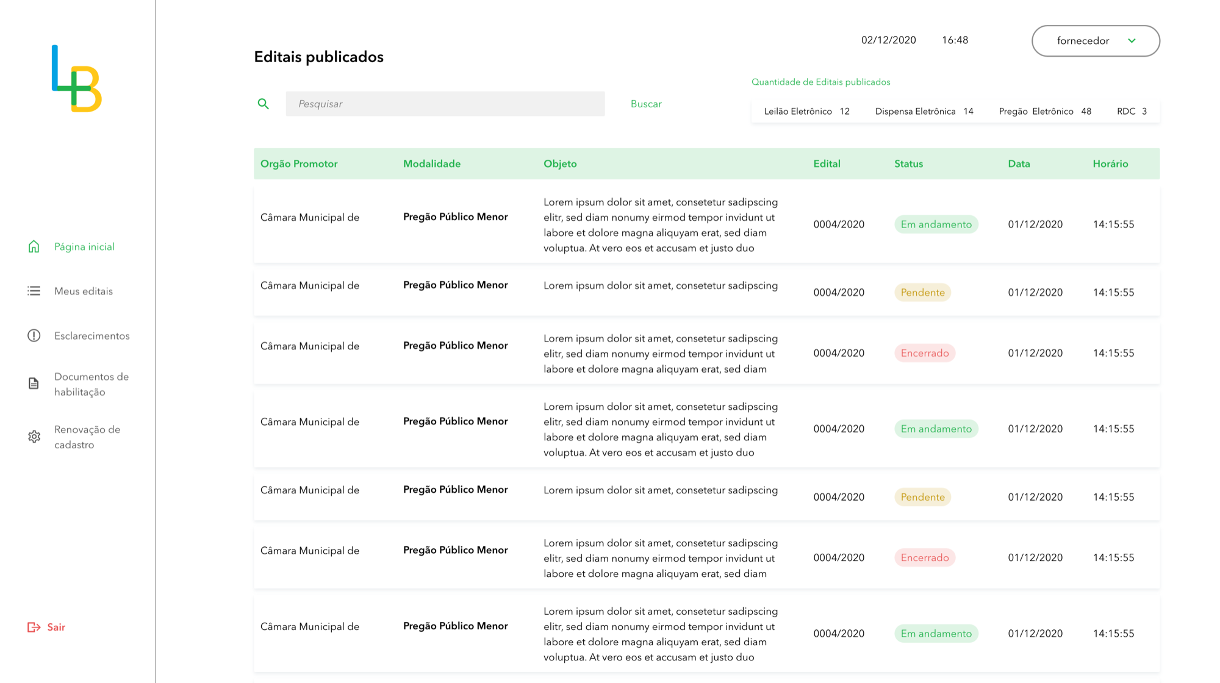The height and width of the screenshot is (683, 1220).
Task: Click the alert icon beside Esclarecimentos
Action: 34,335
